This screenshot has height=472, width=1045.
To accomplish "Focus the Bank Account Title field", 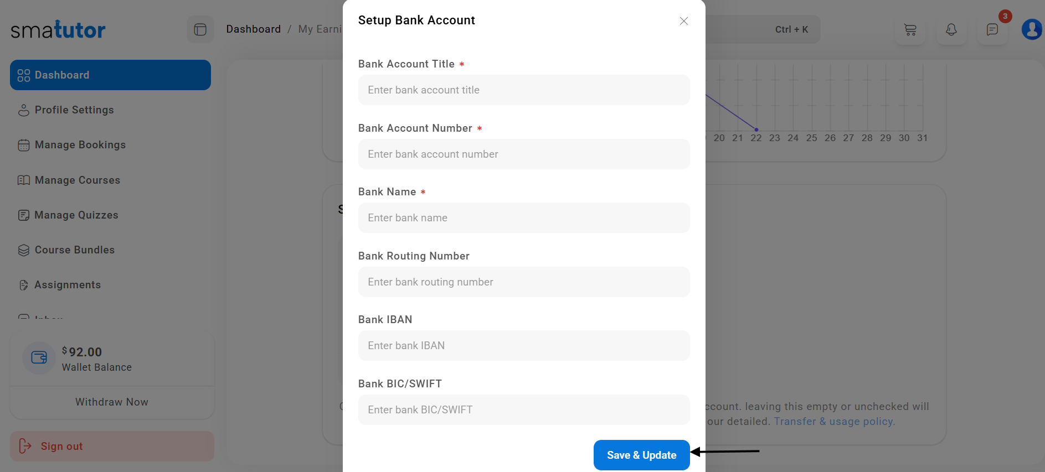I will (x=523, y=90).
